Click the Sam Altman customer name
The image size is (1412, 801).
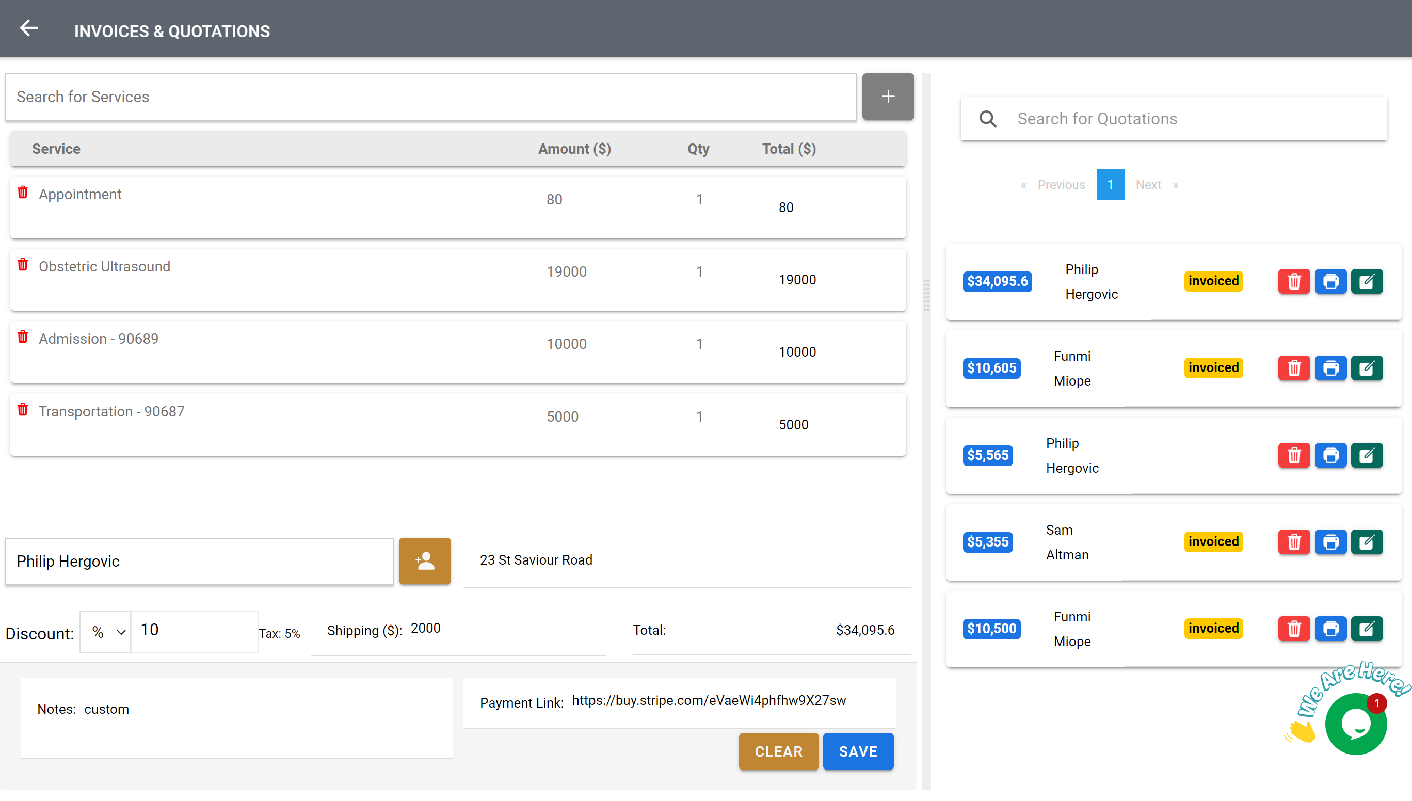(1067, 542)
